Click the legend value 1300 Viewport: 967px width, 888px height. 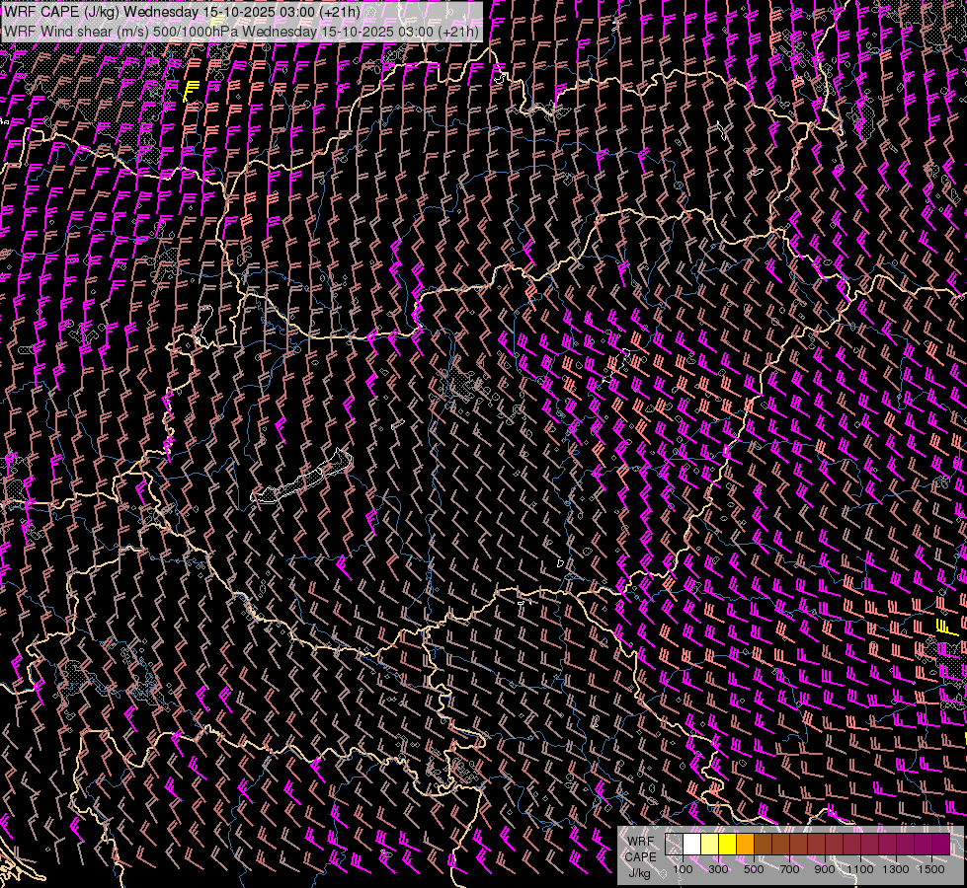click(x=896, y=869)
